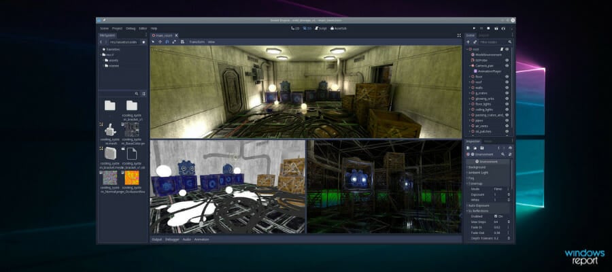612x272 pixels.
Task: Switch to the Node tab
Action: [488, 141]
